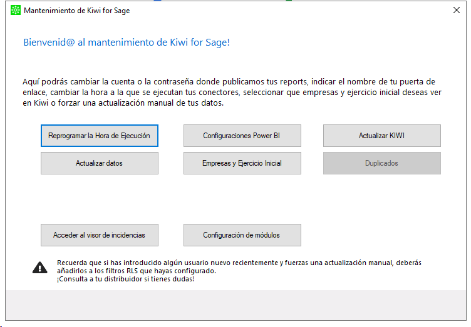Open Acceder al visor de incidencias
471x327 pixels.
(100, 235)
